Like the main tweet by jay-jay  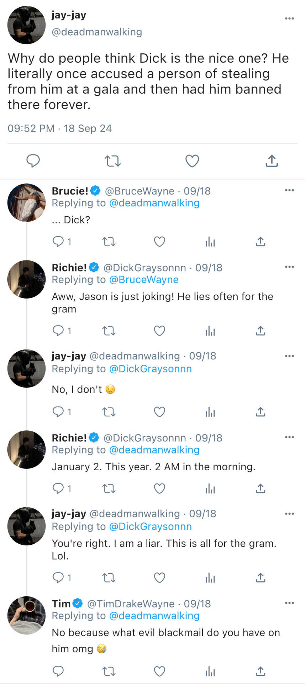click(x=192, y=161)
